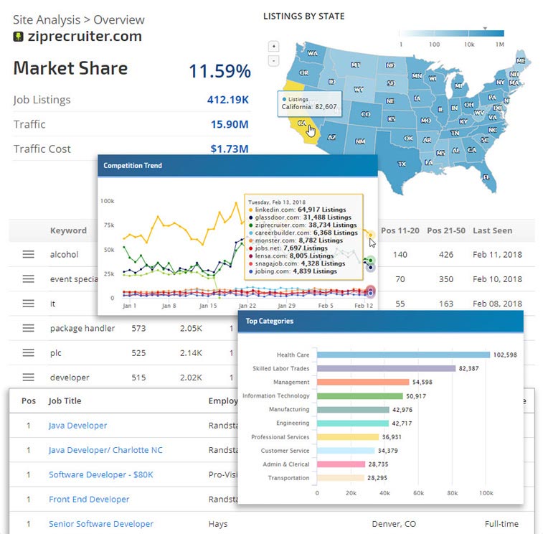Click linkedin.com endpoint marker on trend chart
Viewport: 543px width, 534px height.
point(371,235)
